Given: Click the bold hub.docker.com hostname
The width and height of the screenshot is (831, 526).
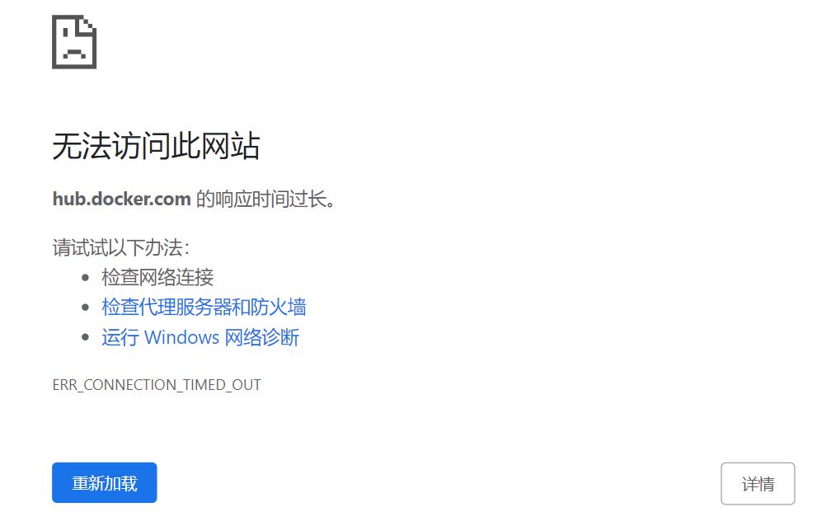Looking at the screenshot, I should click(121, 199).
